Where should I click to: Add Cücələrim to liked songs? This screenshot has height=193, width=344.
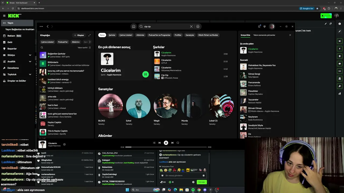pyautogui.click(x=64, y=144)
